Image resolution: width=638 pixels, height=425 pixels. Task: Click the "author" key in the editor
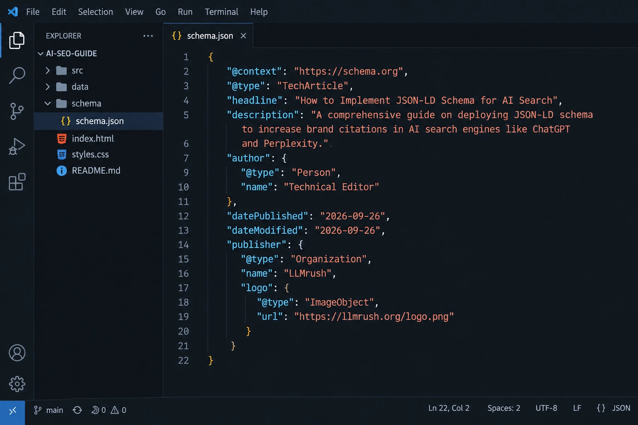click(x=248, y=158)
